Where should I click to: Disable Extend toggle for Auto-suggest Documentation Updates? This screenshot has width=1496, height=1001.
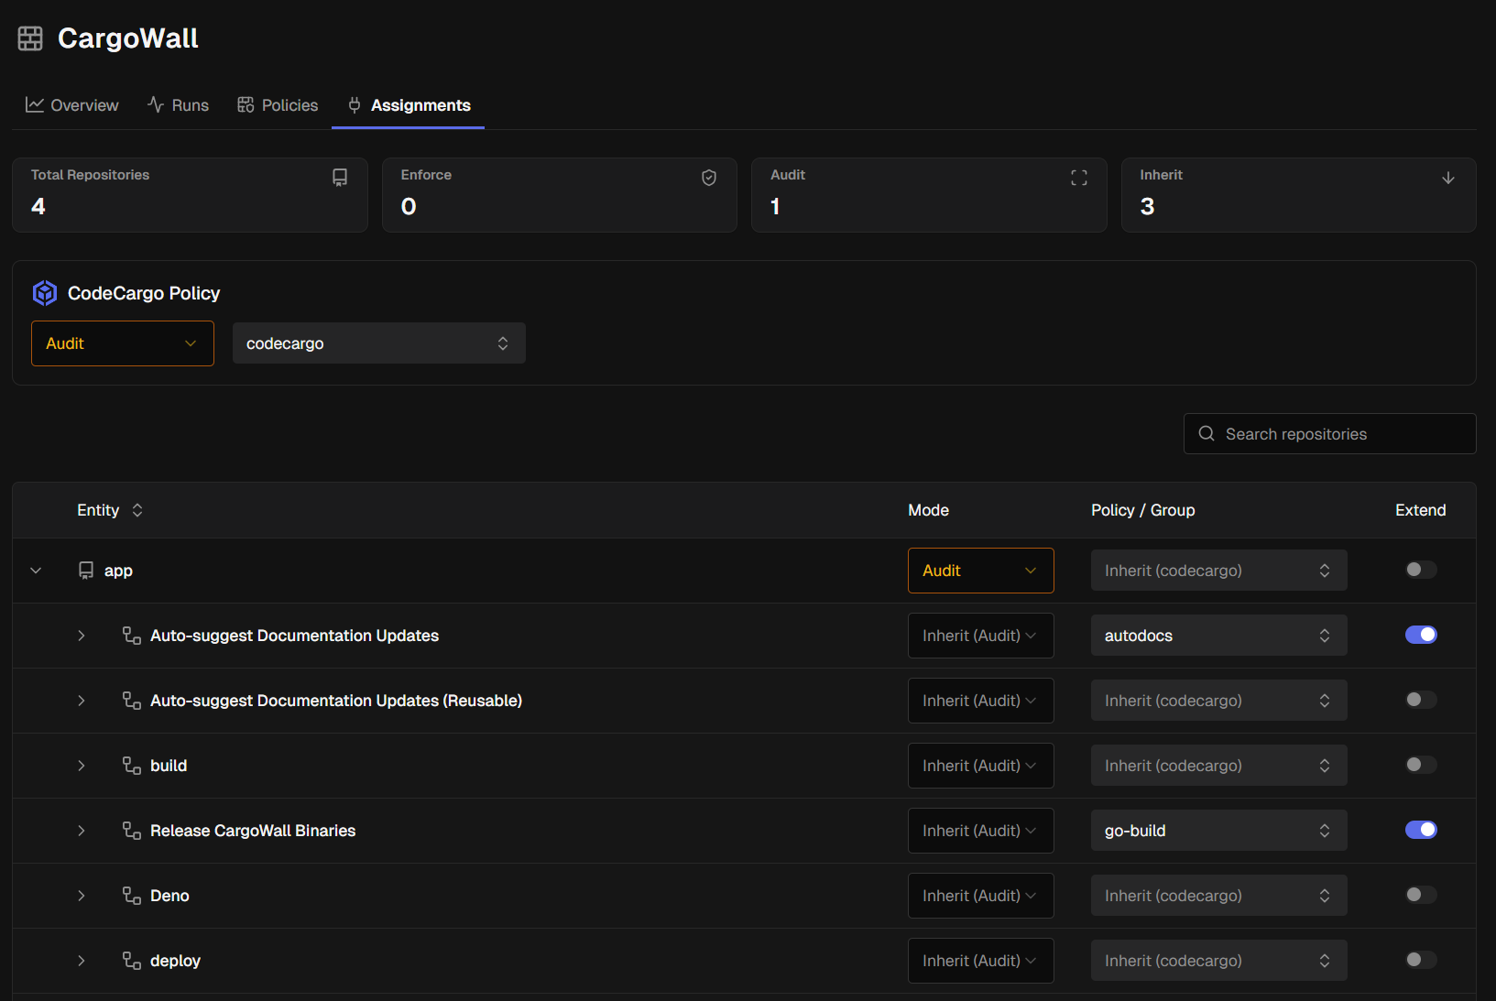pos(1420,635)
